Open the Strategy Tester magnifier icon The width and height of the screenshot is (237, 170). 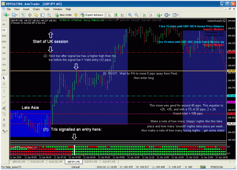click(x=49, y=15)
